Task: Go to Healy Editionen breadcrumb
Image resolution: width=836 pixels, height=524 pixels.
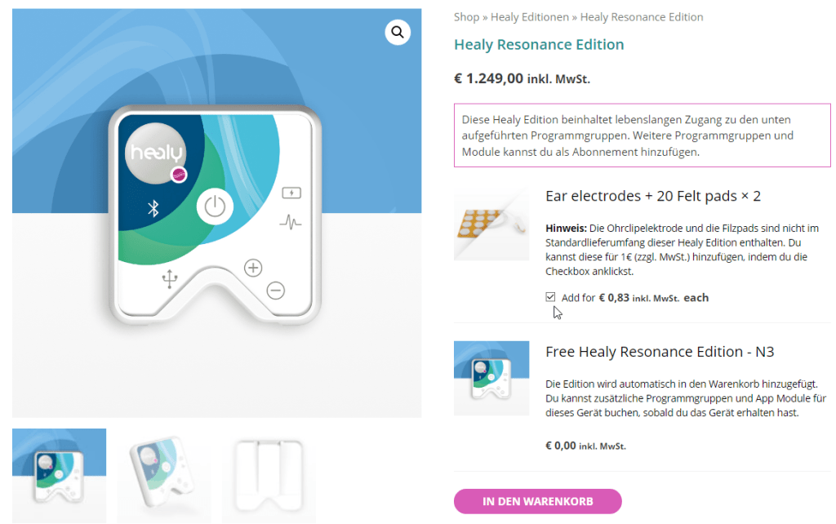Action: 529,17
